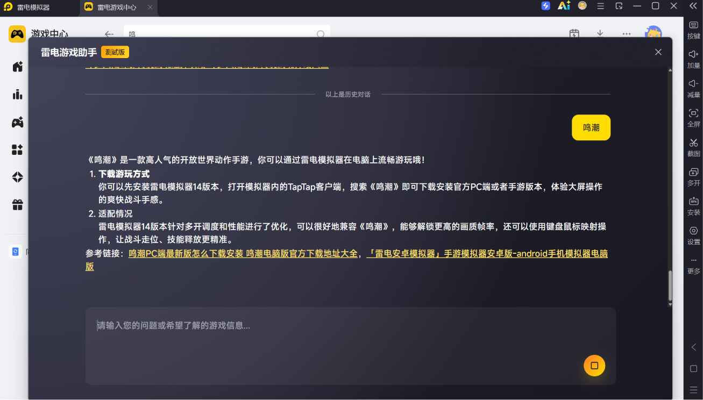Click the 游戏中心 yellow gamepad logo

coord(17,34)
